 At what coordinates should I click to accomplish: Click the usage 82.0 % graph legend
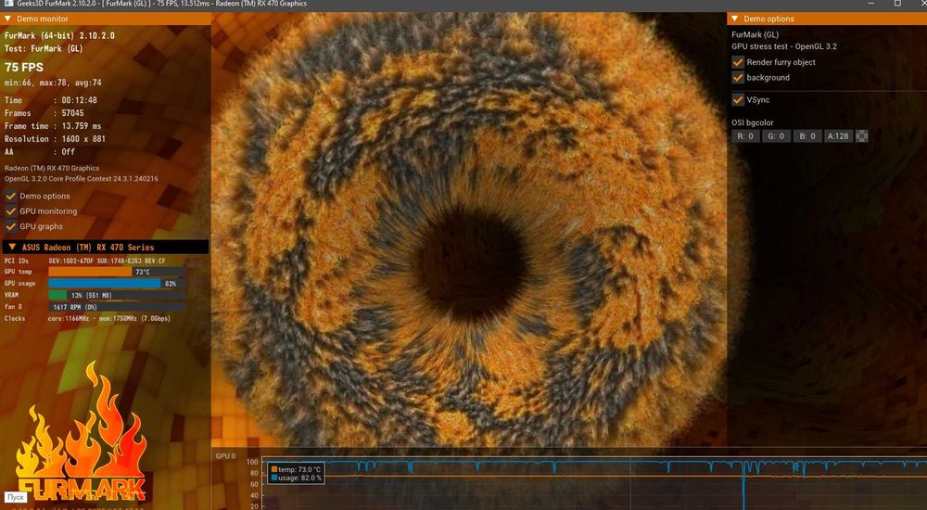click(297, 478)
